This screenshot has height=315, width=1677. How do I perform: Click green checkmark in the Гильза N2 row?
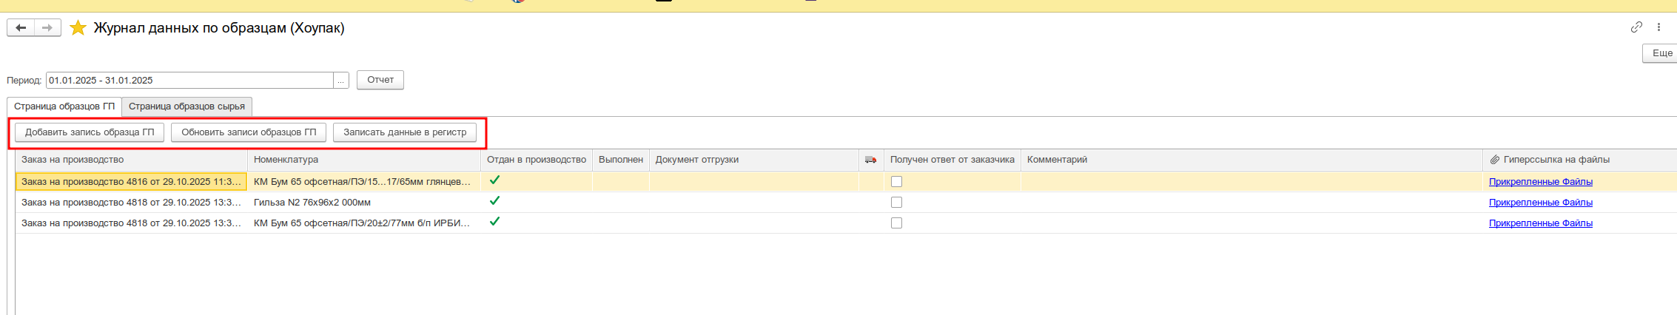pos(494,201)
